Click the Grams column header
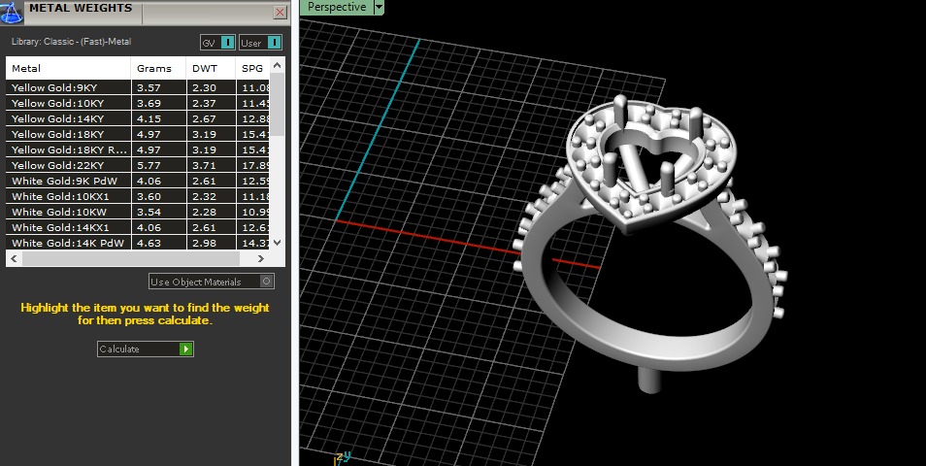 coord(158,69)
